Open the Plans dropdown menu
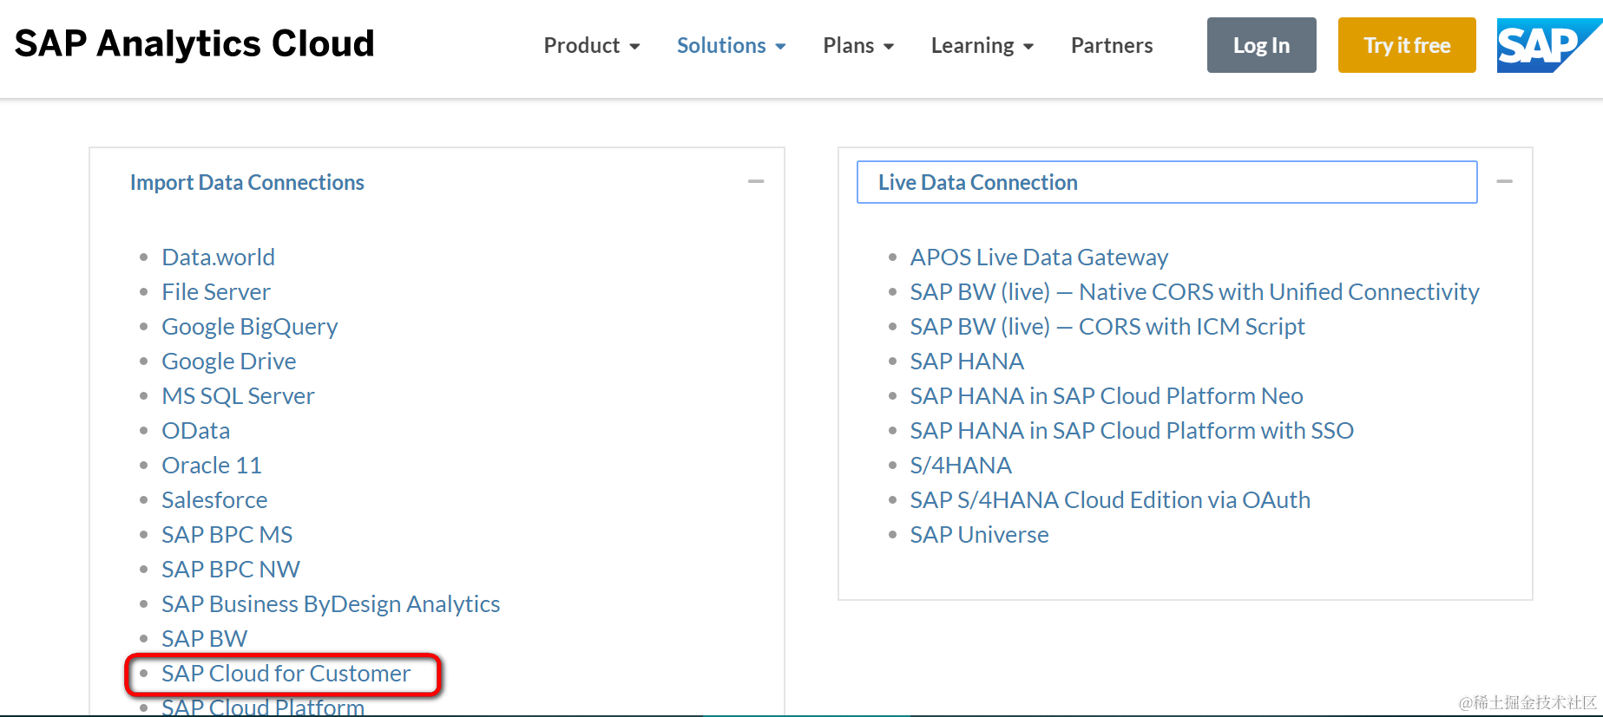The width and height of the screenshot is (1603, 717). [857, 46]
